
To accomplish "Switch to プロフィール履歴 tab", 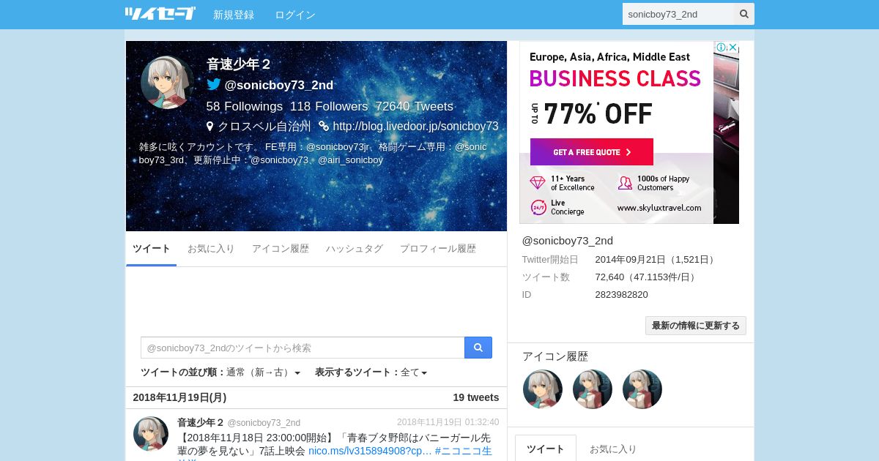I will click(438, 249).
